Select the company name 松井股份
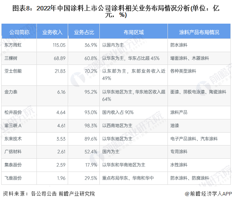This screenshot has height=202, width=232. point(13,112)
